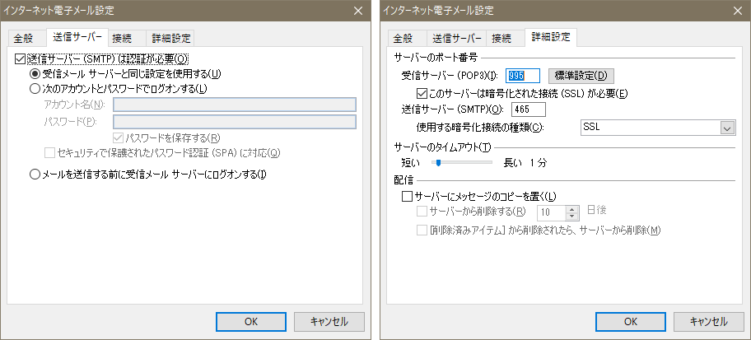751x340 pixels.
Task: Click the アカウント名 input field
Action: (235, 105)
